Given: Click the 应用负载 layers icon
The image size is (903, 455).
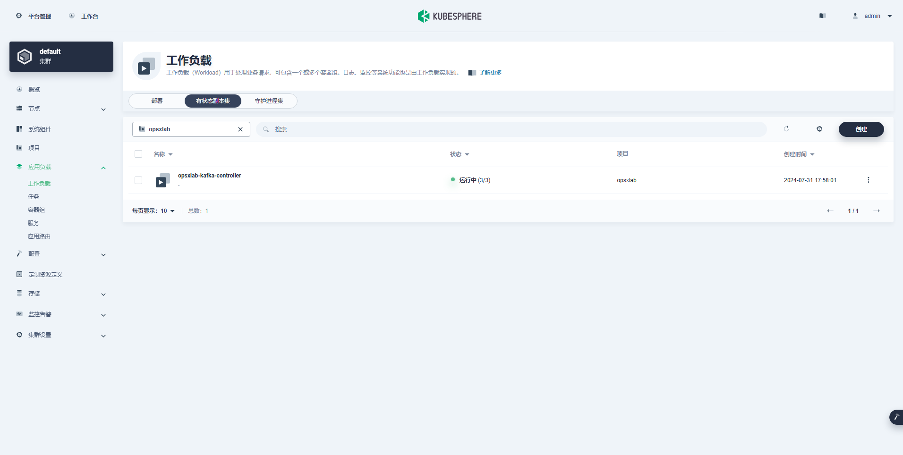Looking at the screenshot, I should (19, 167).
